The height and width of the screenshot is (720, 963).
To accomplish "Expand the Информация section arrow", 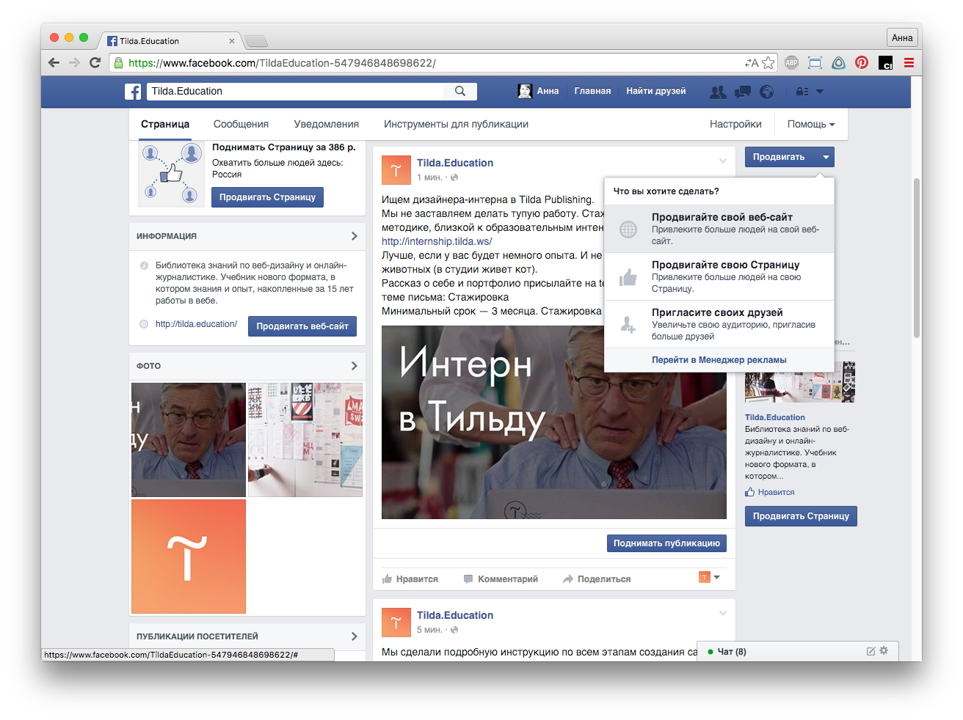I will tap(354, 236).
